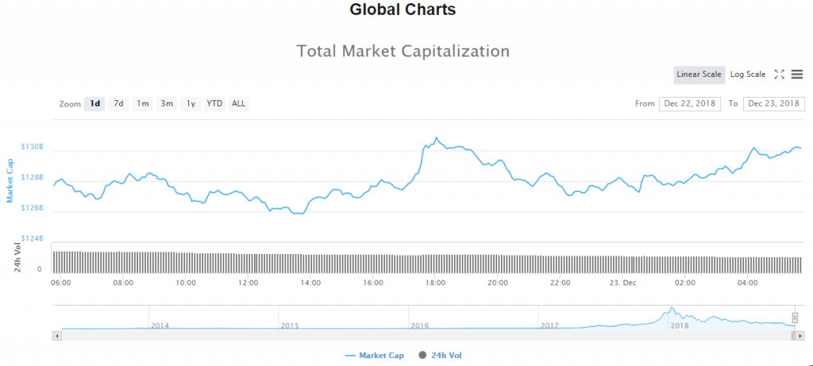Grab the navigator range handle
The height and width of the screenshot is (366, 813).
795,318
